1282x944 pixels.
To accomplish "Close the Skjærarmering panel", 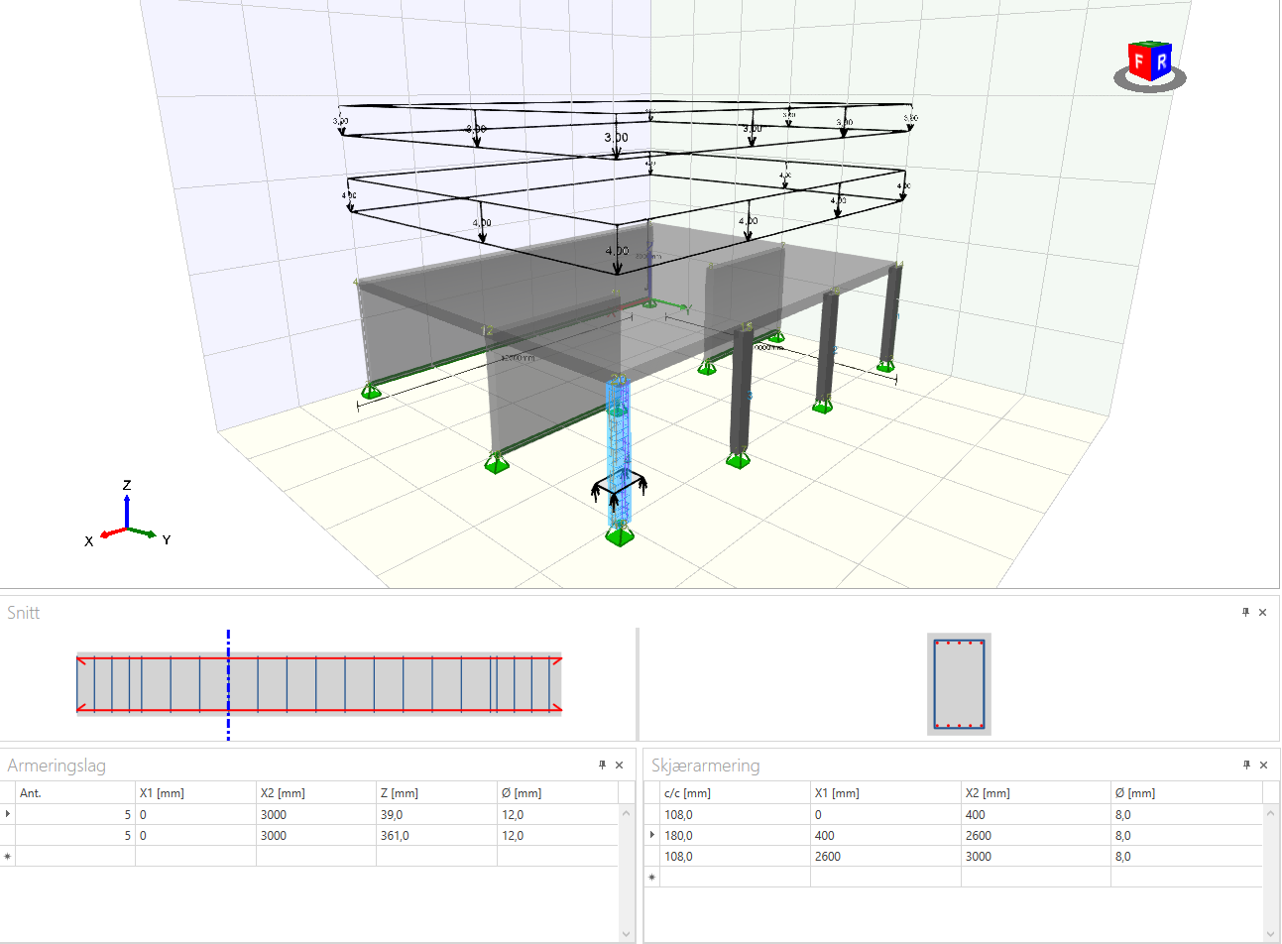I will coord(1263,765).
